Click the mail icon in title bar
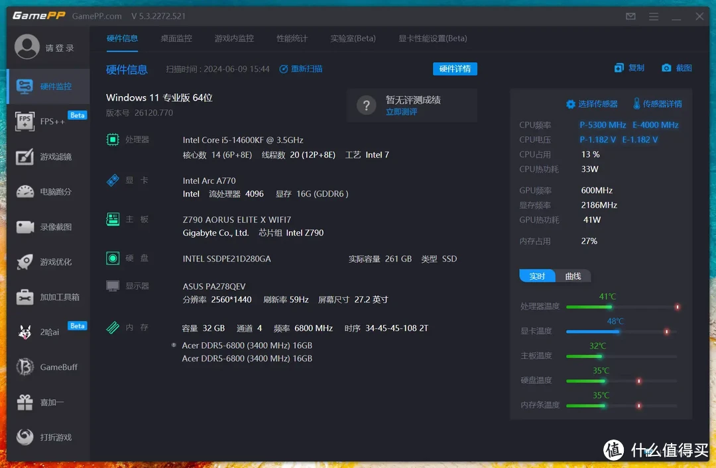 630,17
